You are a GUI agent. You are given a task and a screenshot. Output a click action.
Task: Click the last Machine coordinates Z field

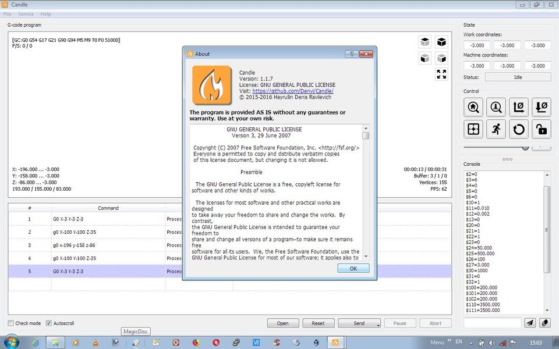click(x=537, y=66)
